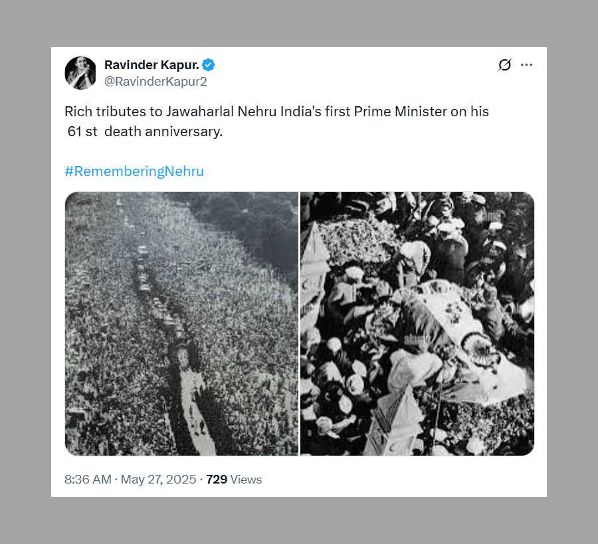The height and width of the screenshot is (544, 598).
Task: Open the right photo of the flower-covered bier
Action: pyautogui.click(x=417, y=323)
